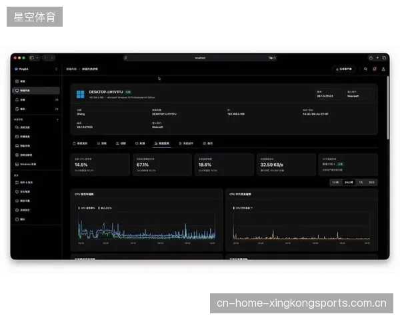This screenshot has height=320, width=400.
Task: Click the 67.1% memory usage card
Action: coord(162,165)
